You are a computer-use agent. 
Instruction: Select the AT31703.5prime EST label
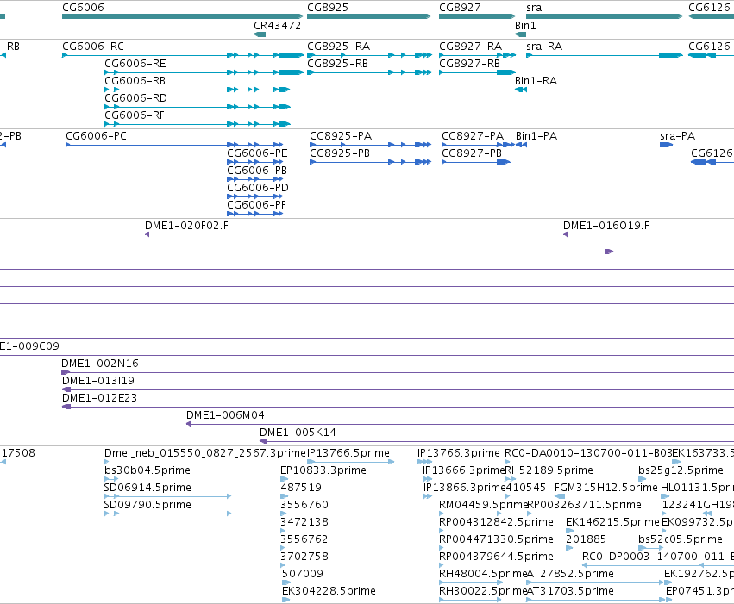click(570, 591)
